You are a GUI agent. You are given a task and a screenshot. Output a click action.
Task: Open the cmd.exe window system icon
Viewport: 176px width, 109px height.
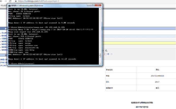pos(9,6)
